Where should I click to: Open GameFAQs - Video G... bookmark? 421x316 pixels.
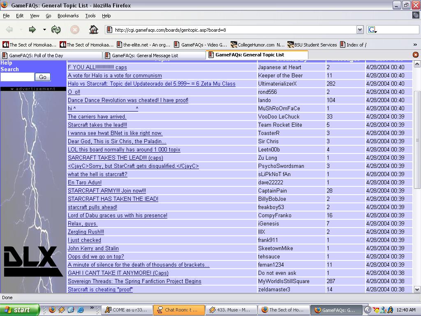[201, 45]
